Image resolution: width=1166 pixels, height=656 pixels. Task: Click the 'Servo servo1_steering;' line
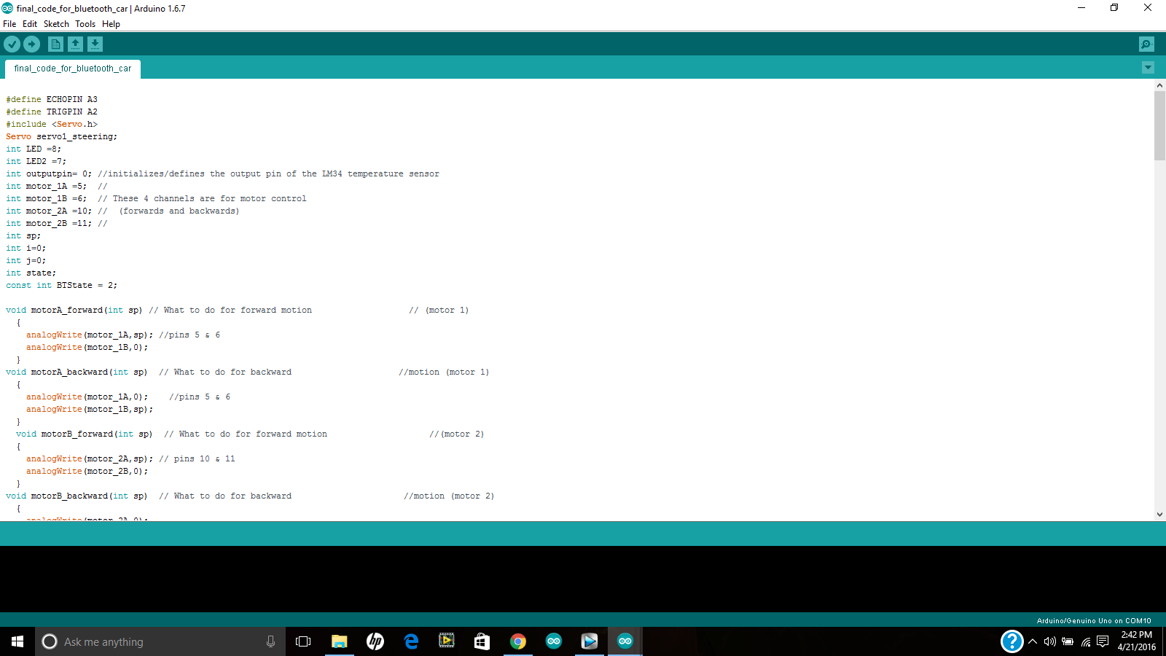pyautogui.click(x=62, y=136)
